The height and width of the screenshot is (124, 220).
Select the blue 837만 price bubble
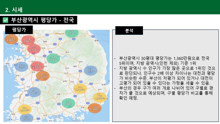pos(21,66)
